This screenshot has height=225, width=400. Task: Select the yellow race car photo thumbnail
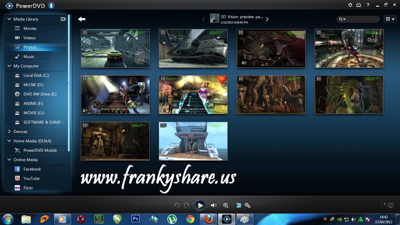tap(115, 48)
